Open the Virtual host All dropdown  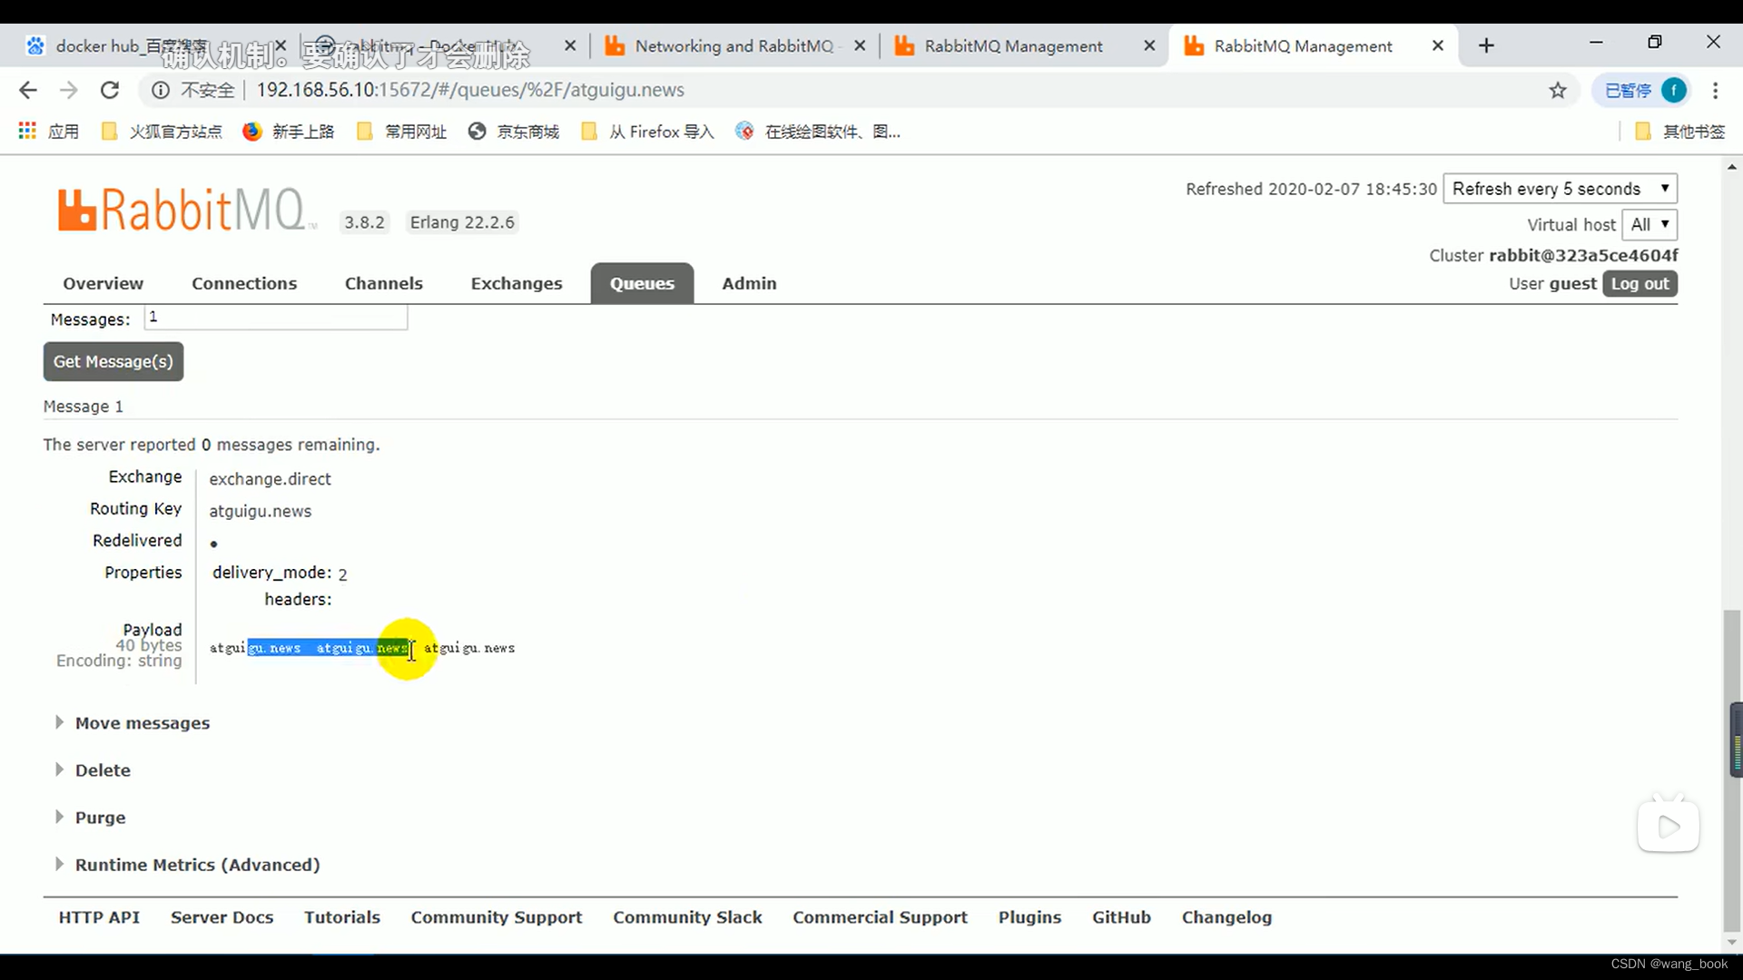(x=1649, y=224)
